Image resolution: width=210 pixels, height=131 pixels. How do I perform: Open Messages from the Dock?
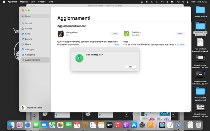click(36, 125)
